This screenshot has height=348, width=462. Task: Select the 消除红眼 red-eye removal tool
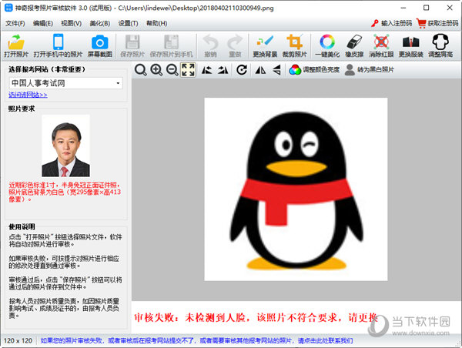(x=381, y=45)
